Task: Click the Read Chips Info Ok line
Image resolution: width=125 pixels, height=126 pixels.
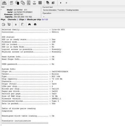Action: [x=28, y=59]
